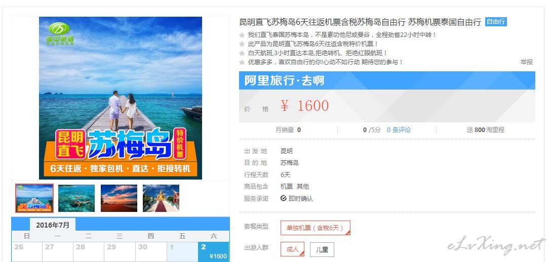551x262 pixels.
Task: Open the 0 条评论 reviews link
Action: (x=399, y=130)
